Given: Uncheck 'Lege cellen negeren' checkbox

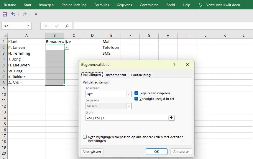Looking at the screenshot, I should (137, 93).
